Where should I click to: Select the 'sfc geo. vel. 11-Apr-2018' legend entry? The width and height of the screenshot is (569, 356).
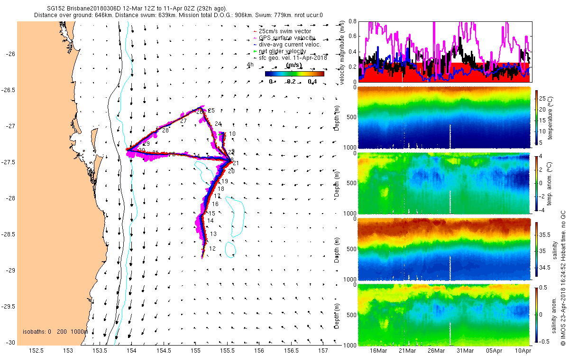pyautogui.click(x=290, y=58)
